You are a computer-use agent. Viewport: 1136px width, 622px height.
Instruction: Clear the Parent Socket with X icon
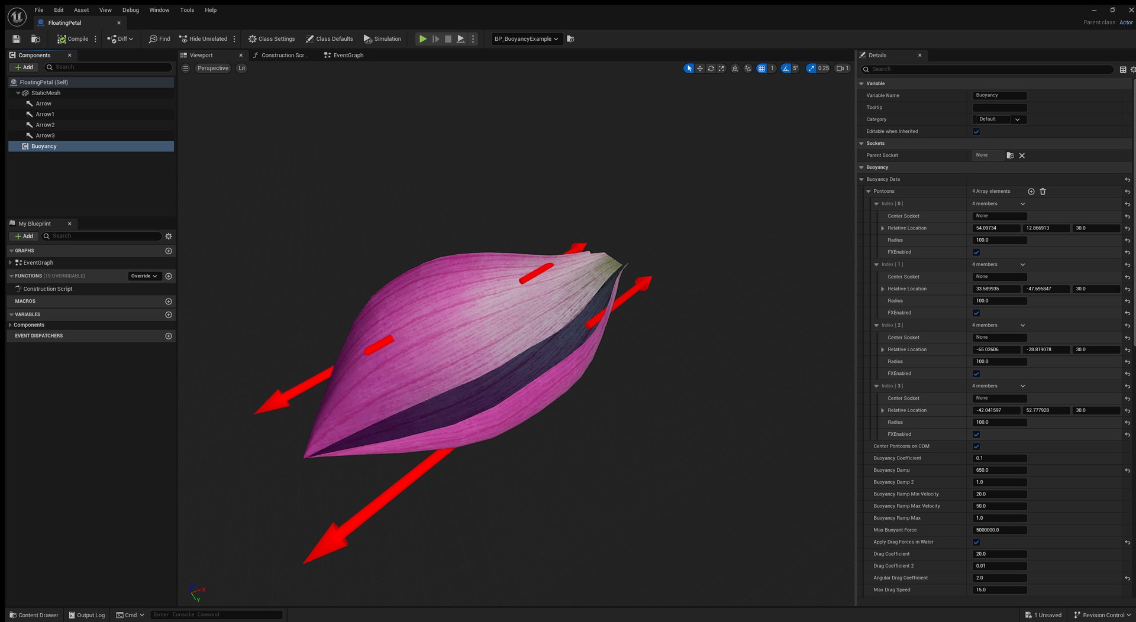[x=1022, y=155]
